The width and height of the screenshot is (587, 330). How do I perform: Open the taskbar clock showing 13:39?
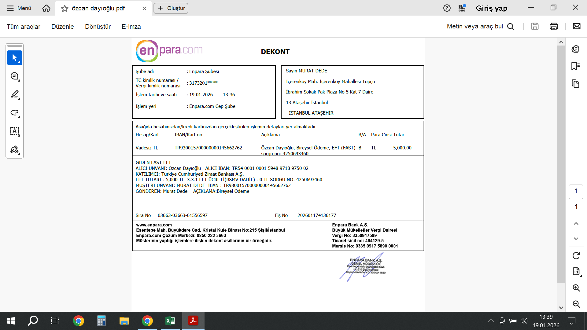(x=546, y=321)
